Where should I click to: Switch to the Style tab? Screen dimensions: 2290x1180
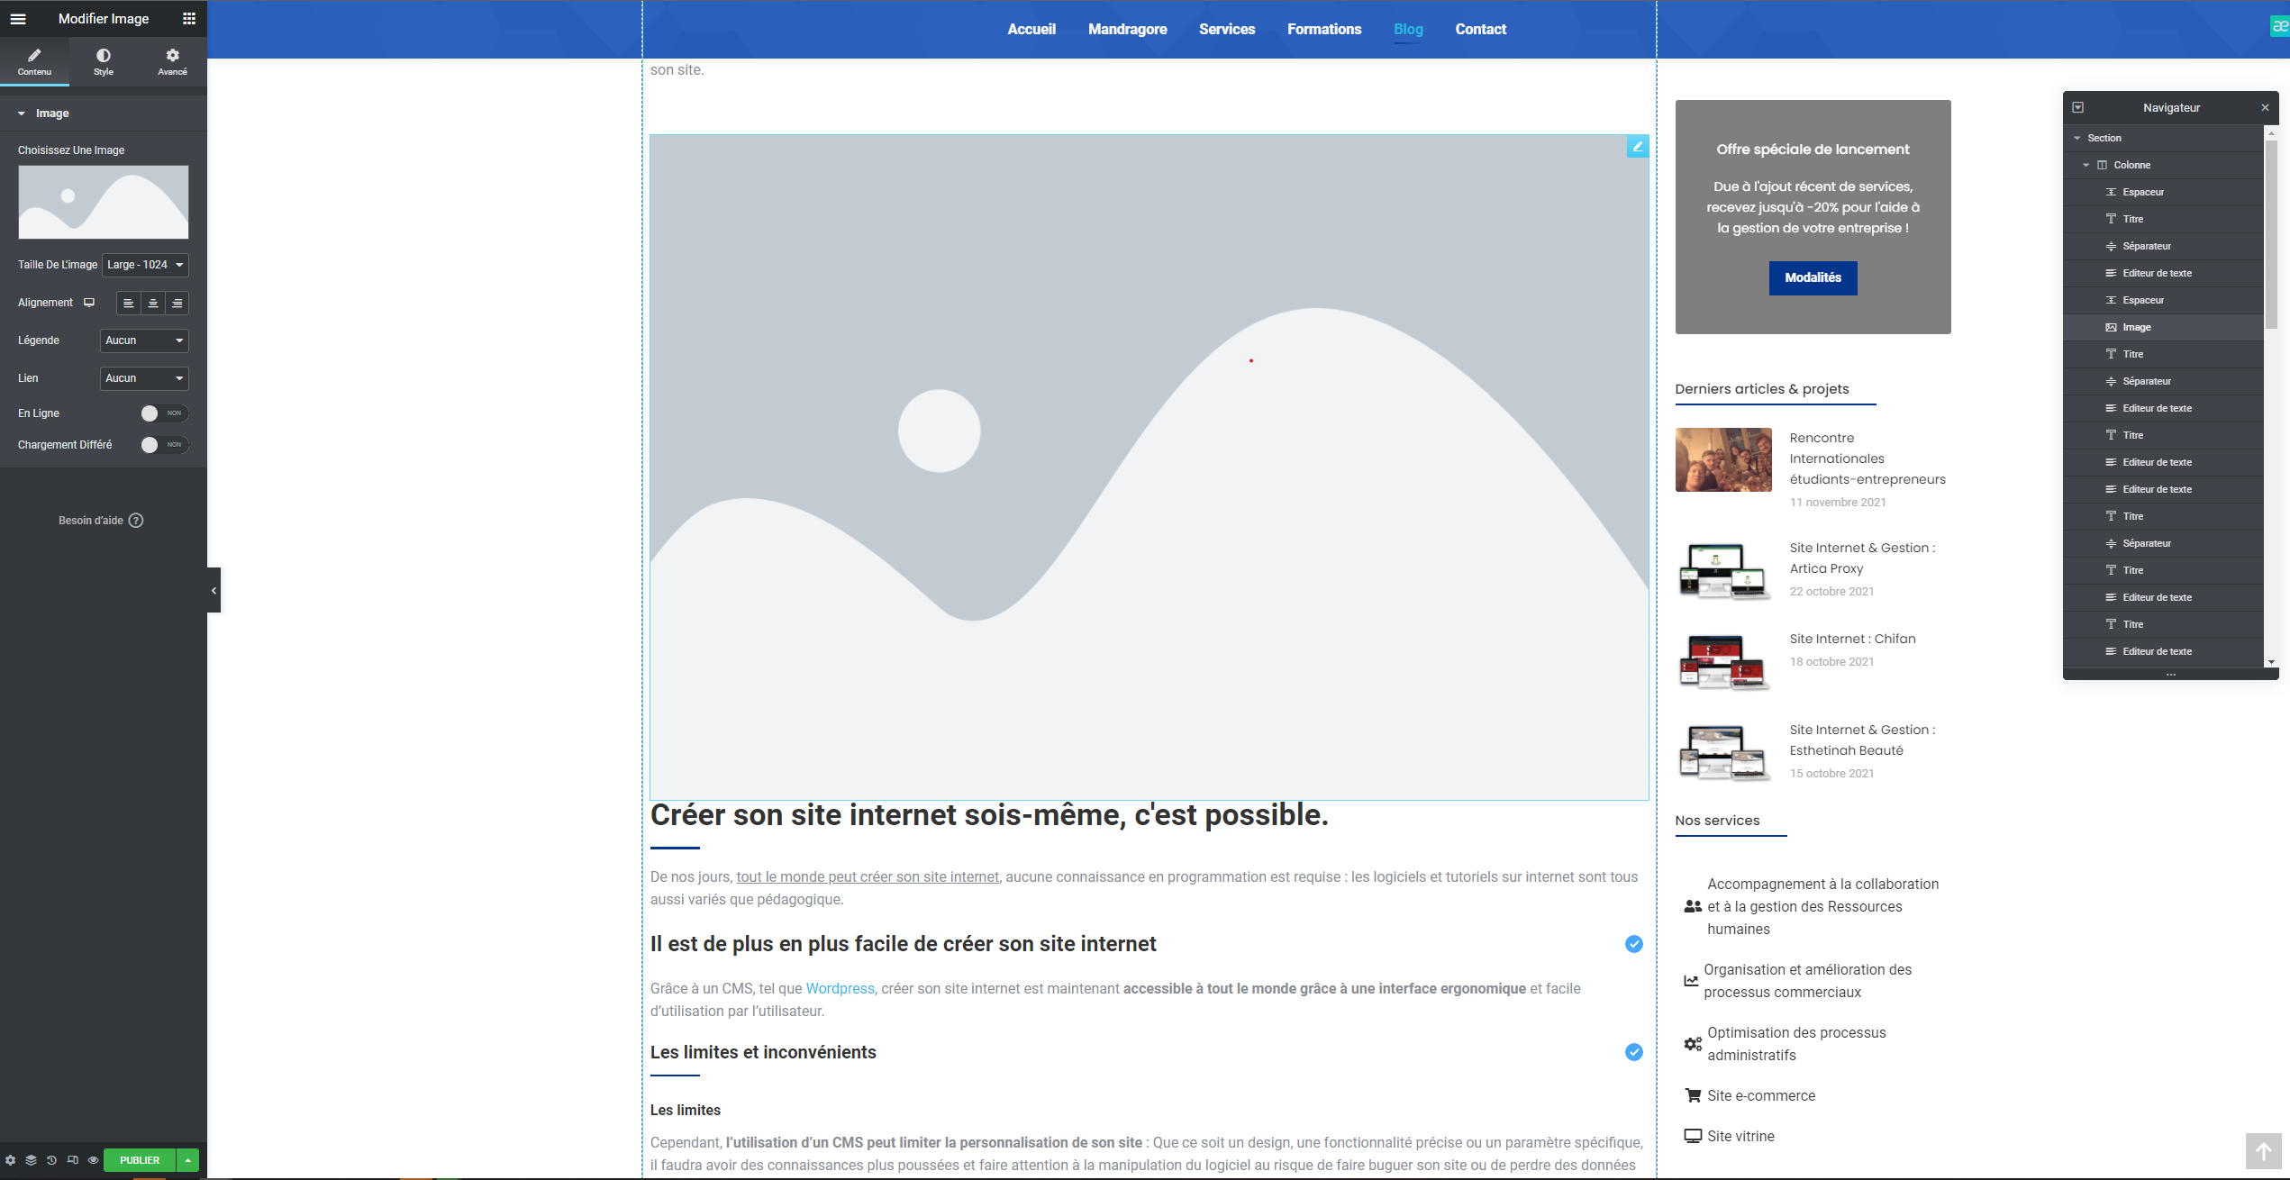tap(103, 61)
